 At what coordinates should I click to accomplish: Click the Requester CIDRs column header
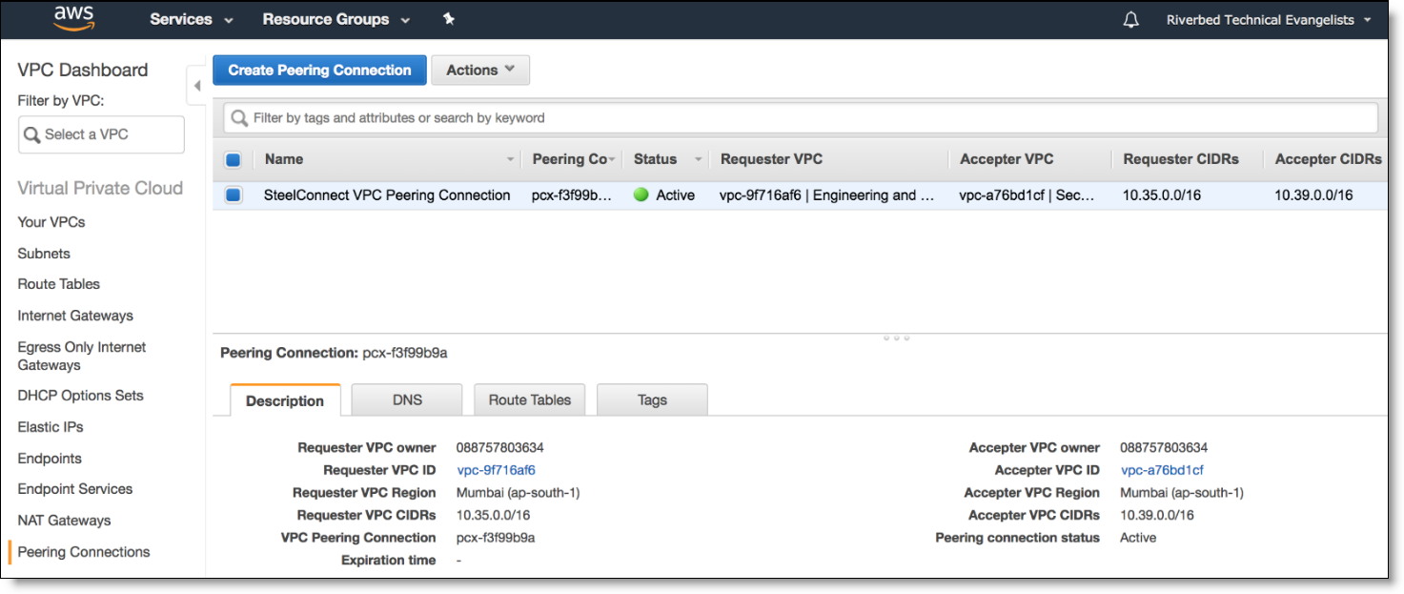click(x=1181, y=159)
